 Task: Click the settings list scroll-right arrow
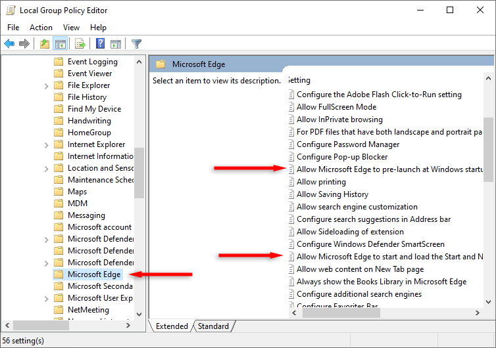coord(478,313)
